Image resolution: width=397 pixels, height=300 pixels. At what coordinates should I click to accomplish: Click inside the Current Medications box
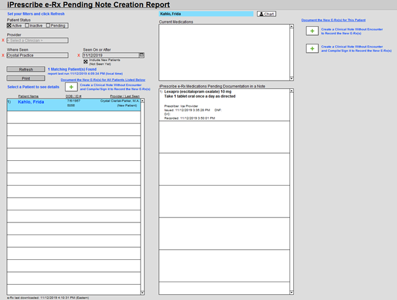pos(225,53)
